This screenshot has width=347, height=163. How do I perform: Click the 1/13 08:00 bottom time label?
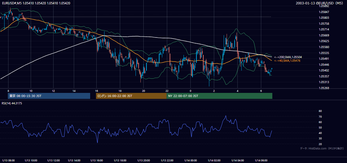point(8,160)
